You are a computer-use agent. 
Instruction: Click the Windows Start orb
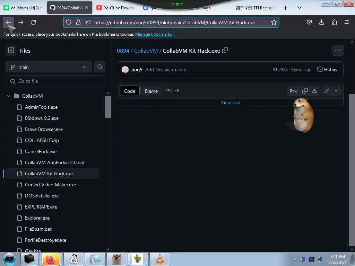coord(9,259)
